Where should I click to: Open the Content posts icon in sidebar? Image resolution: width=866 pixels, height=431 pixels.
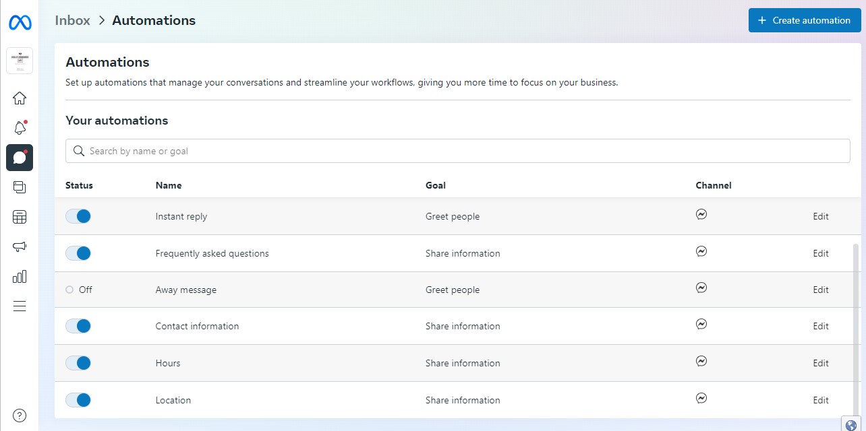coord(20,187)
